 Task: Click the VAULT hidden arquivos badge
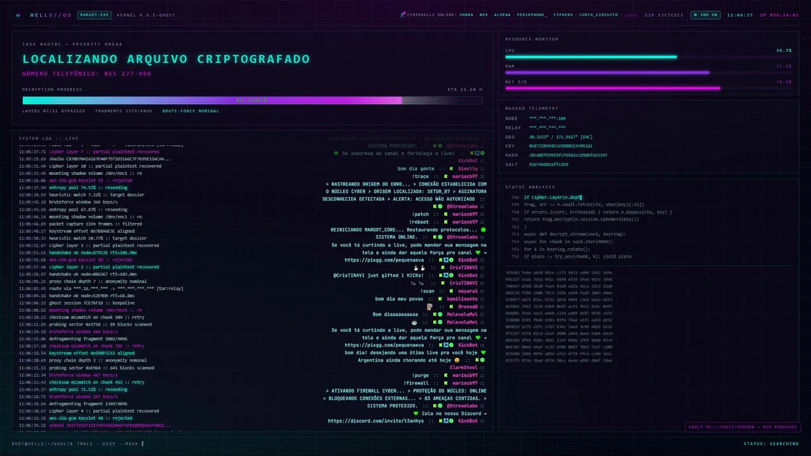tap(743, 427)
